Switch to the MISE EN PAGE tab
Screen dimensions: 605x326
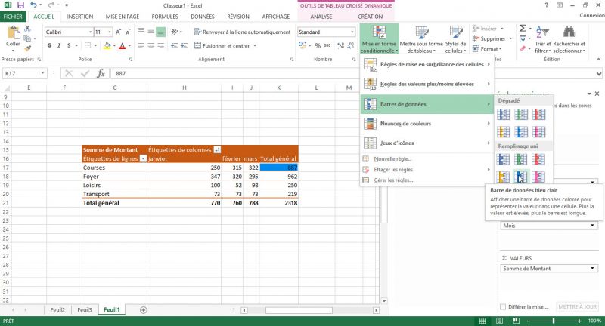coord(123,17)
